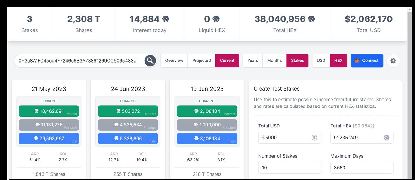Click HEX icon in the 29,593,967 total bar

(x=36, y=139)
